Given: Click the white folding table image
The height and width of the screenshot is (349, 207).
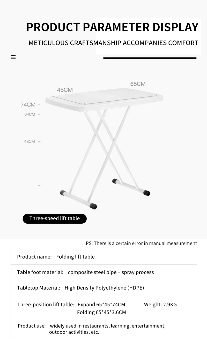Looking at the screenshot, I should [105, 147].
